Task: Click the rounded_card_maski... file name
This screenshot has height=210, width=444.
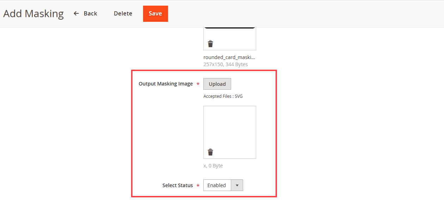Action: [x=229, y=57]
